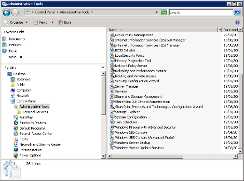Click the Personalization icon
The width and height of the screenshot is (244, 181).
pyautogui.click(x=16, y=150)
